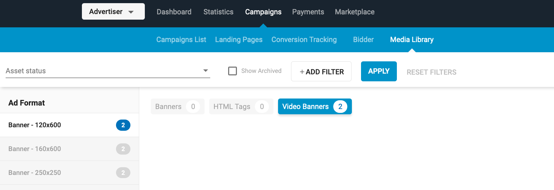This screenshot has height=190, width=554.
Task: Go to the Dashboard page
Action: pyautogui.click(x=174, y=12)
